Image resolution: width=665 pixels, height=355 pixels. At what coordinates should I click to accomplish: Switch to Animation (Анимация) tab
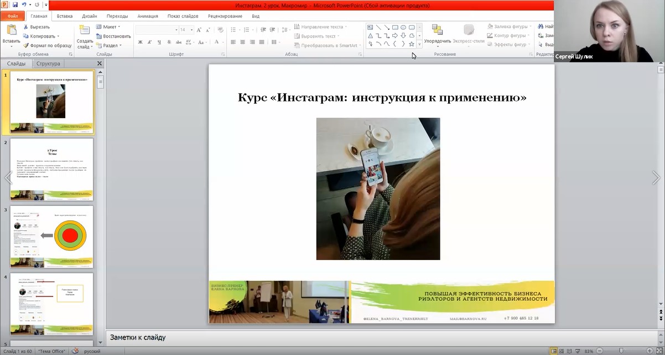click(x=148, y=16)
